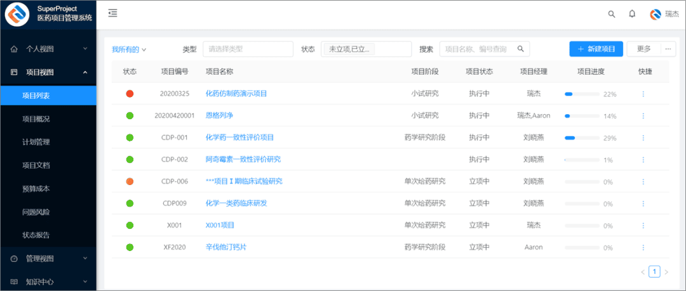Screen dimensions: 686x291
Task: Click the ellipsis button next to 更多
Action: click(668, 49)
